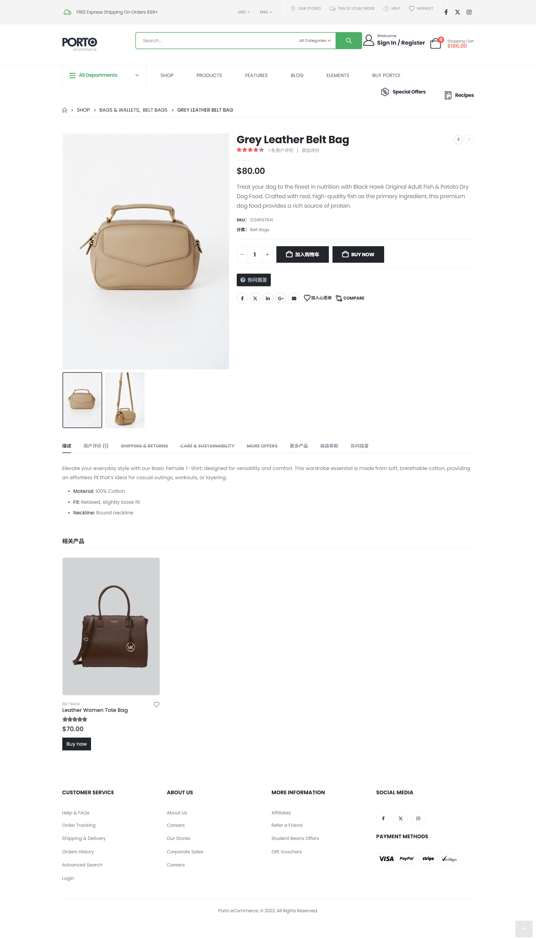Click the green search magnifier button
The height and width of the screenshot is (939, 536).
coord(348,40)
